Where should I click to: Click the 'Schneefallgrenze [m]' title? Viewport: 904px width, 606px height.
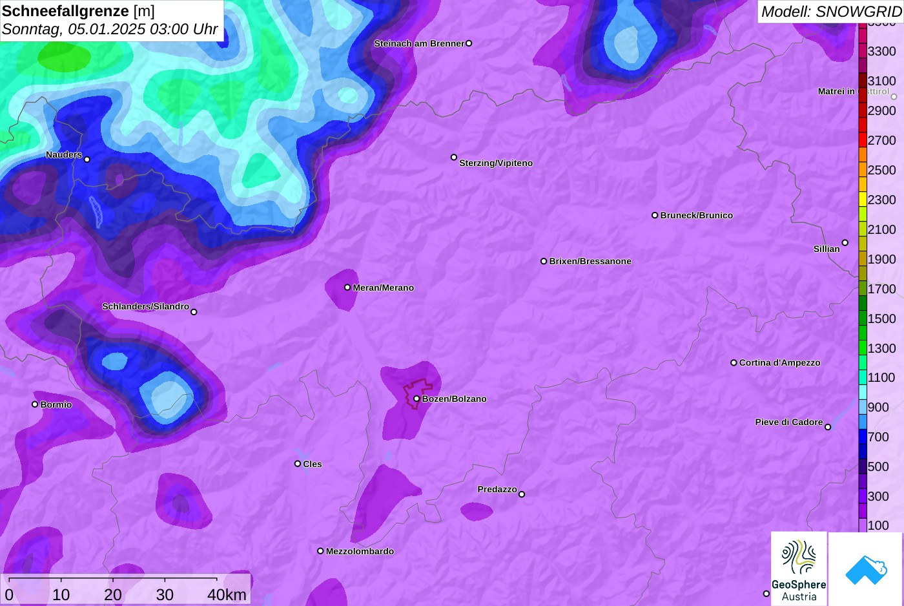tap(78, 11)
